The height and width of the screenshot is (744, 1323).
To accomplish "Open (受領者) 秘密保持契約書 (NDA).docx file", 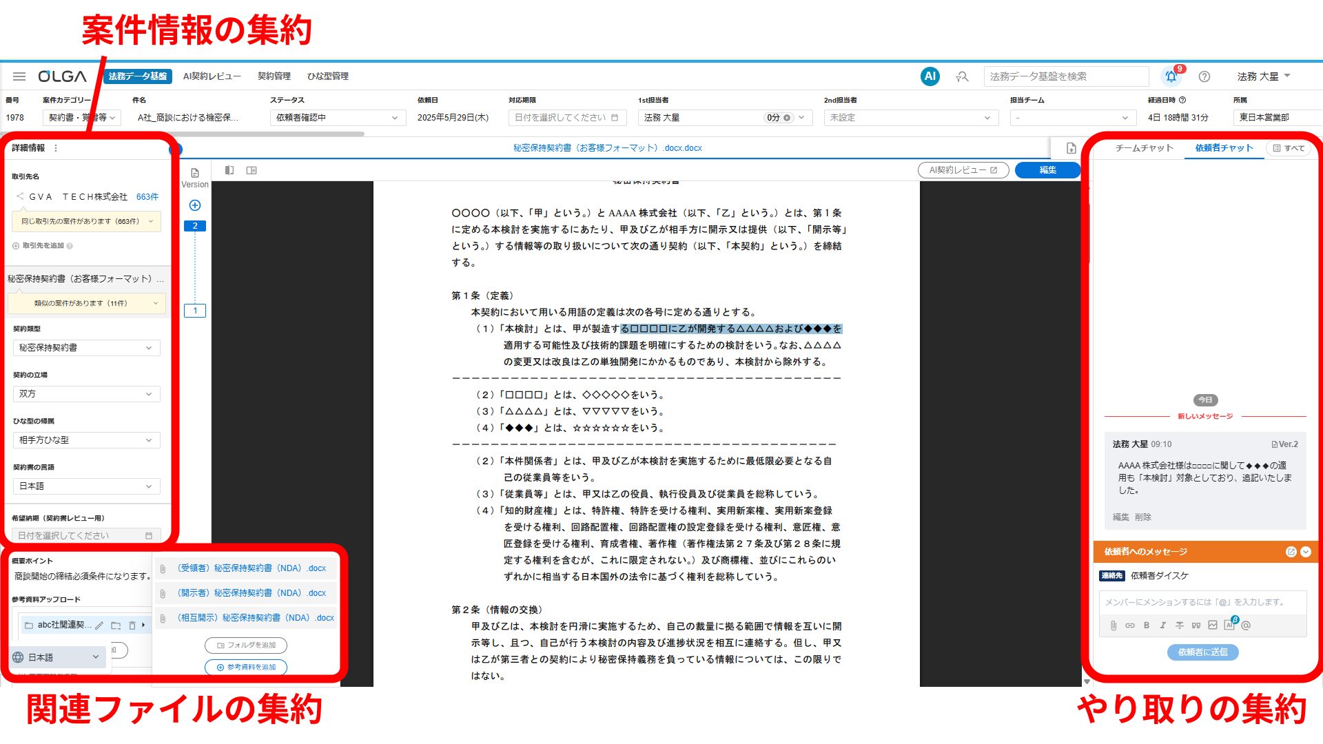I will [252, 568].
